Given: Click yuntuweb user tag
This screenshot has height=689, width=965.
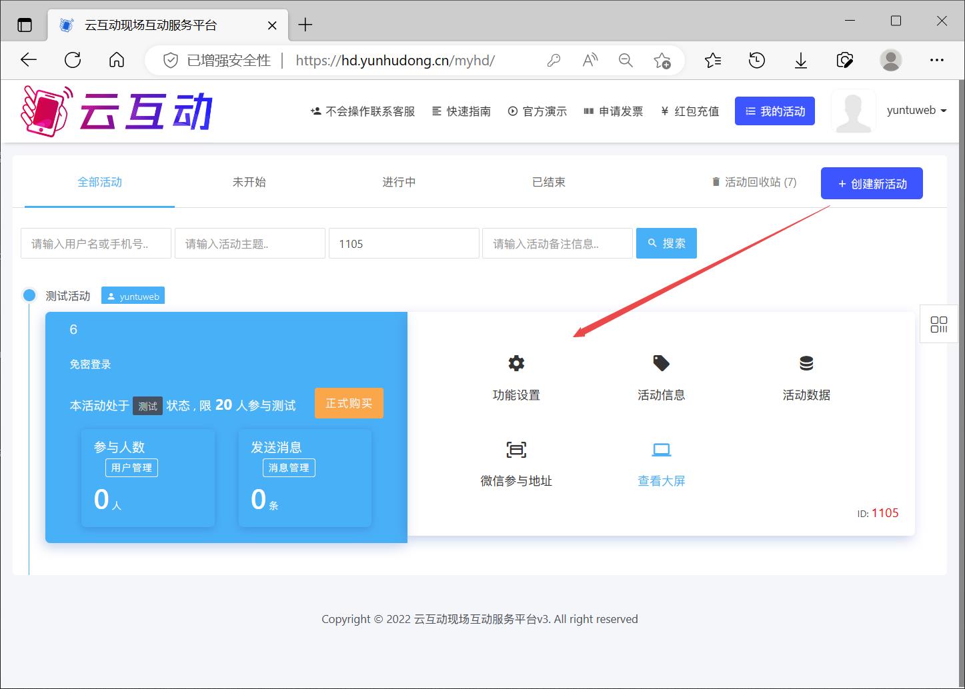Looking at the screenshot, I should [x=133, y=296].
